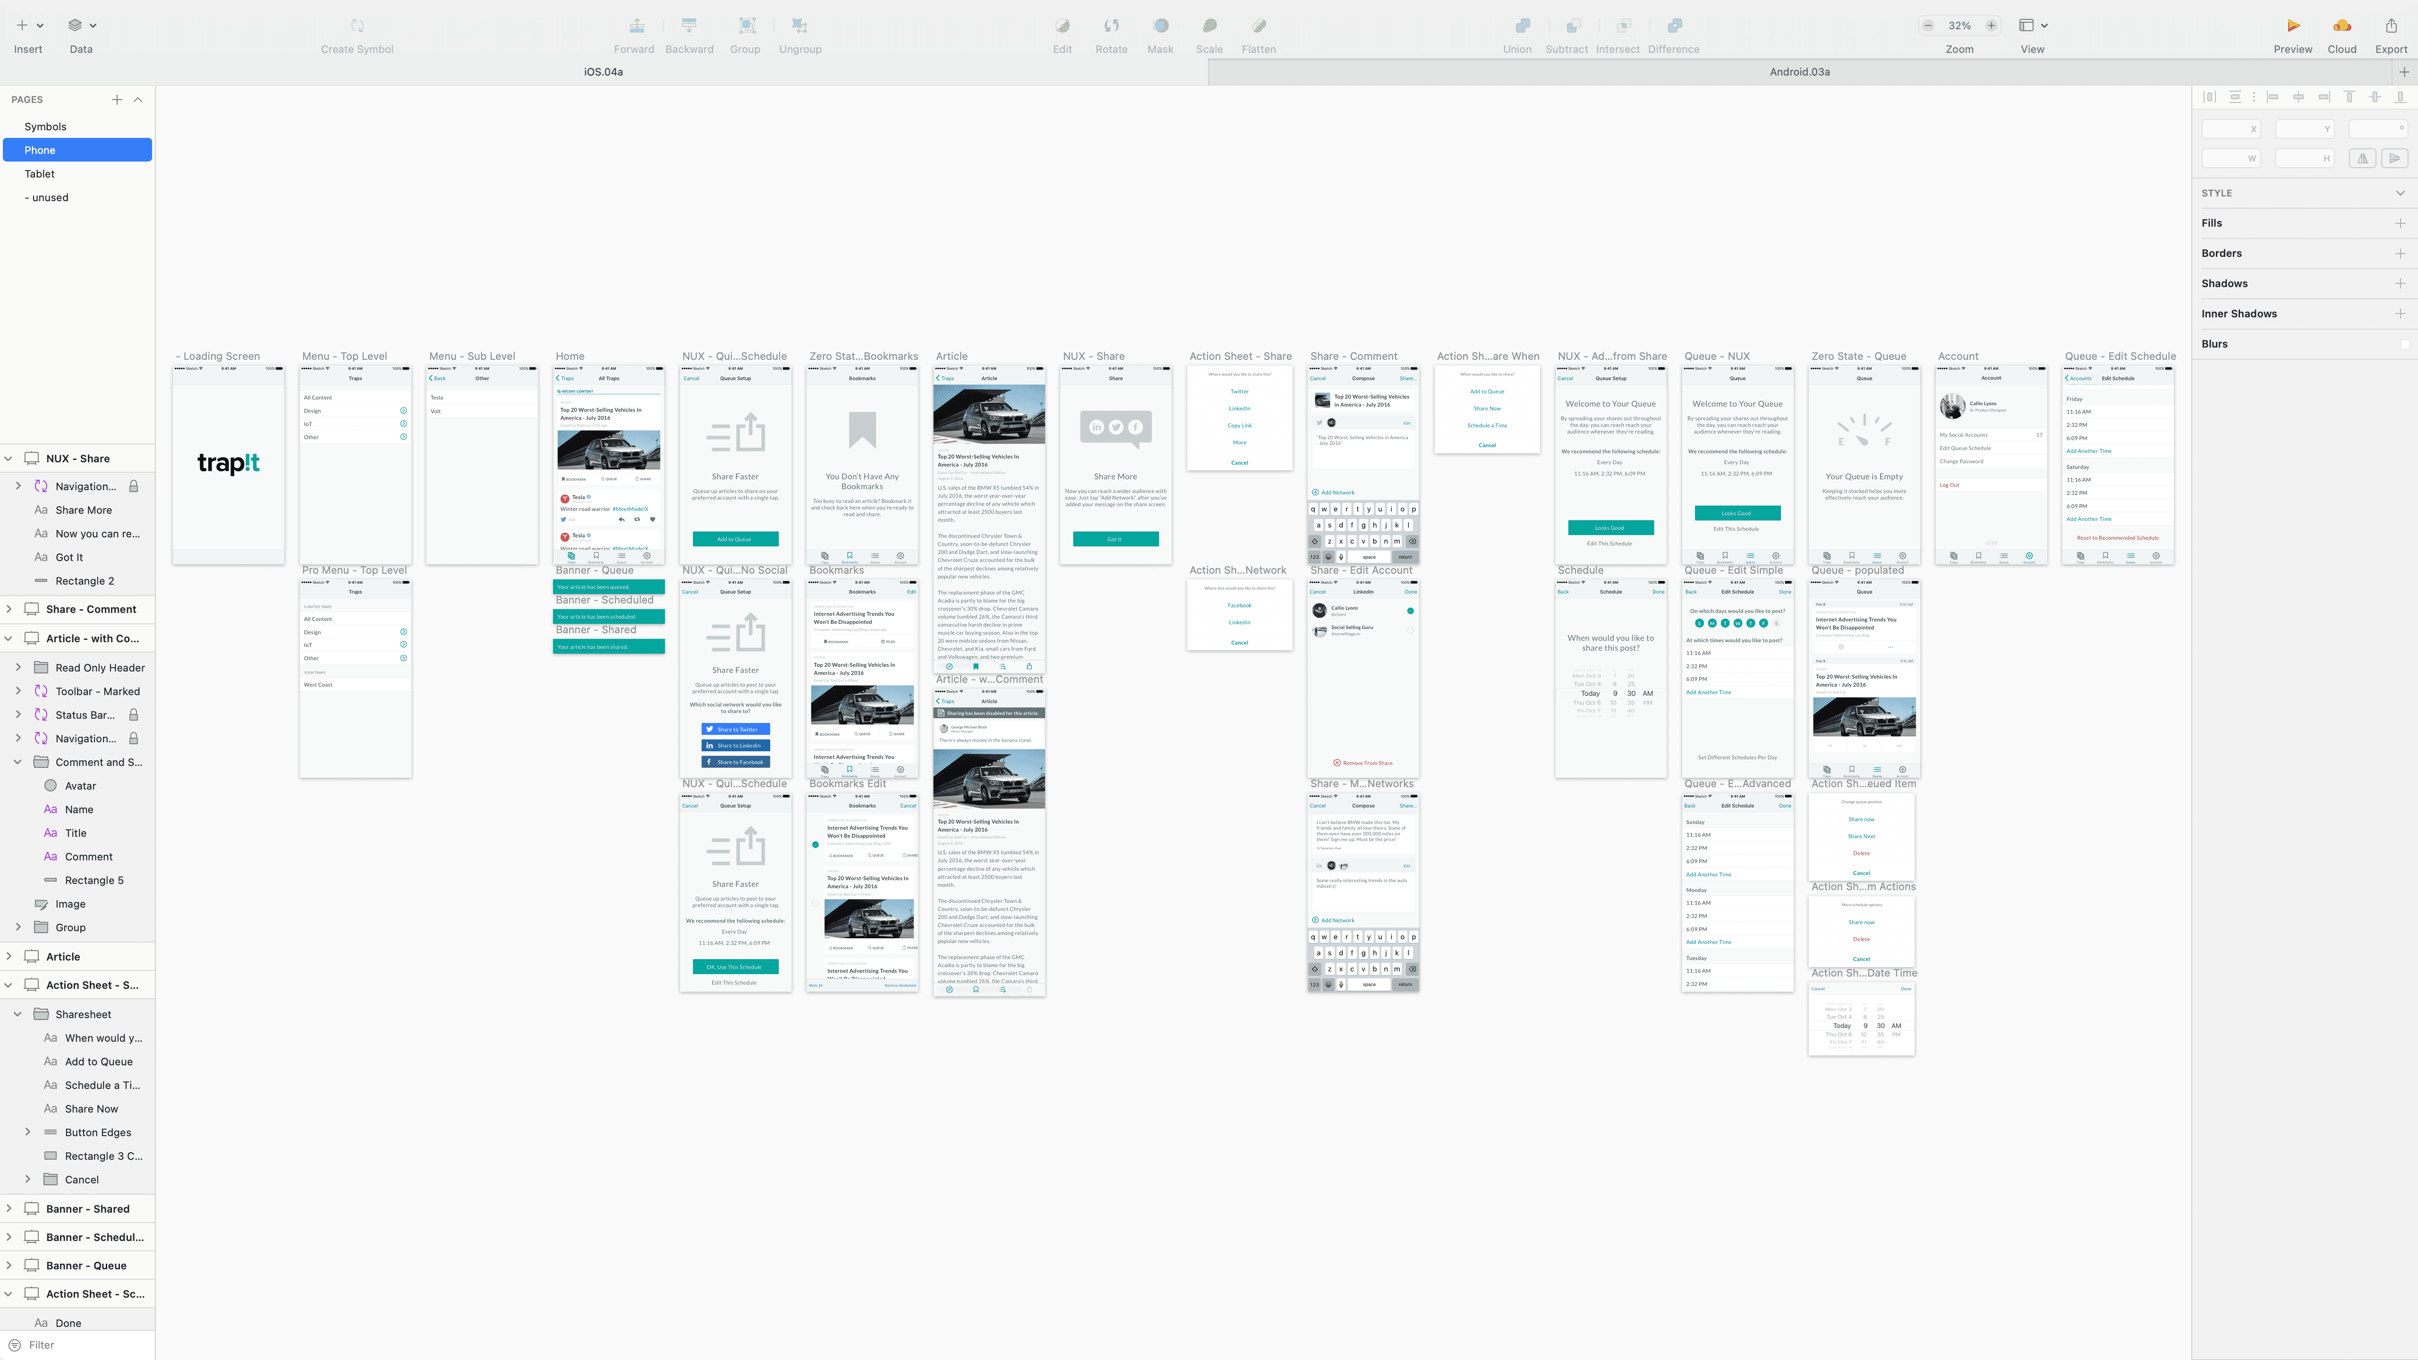Apply the Intersect boolean operation

coord(1624,25)
